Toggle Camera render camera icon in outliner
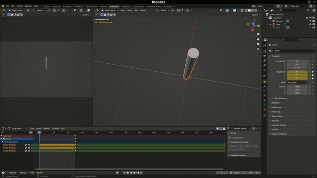 tap(314, 21)
